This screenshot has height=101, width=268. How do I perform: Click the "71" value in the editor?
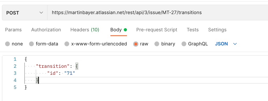click(x=70, y=73)
